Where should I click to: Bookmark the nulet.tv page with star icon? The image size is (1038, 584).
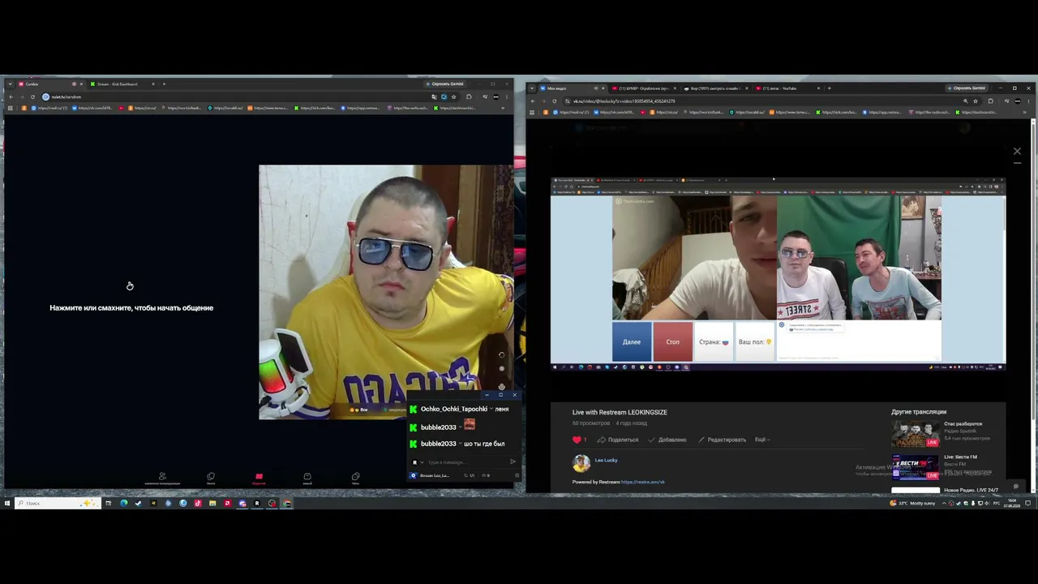click(453, 97)
